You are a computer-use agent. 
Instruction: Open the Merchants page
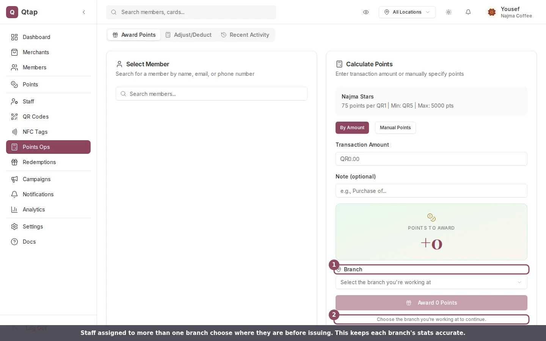tap(48, 52)
